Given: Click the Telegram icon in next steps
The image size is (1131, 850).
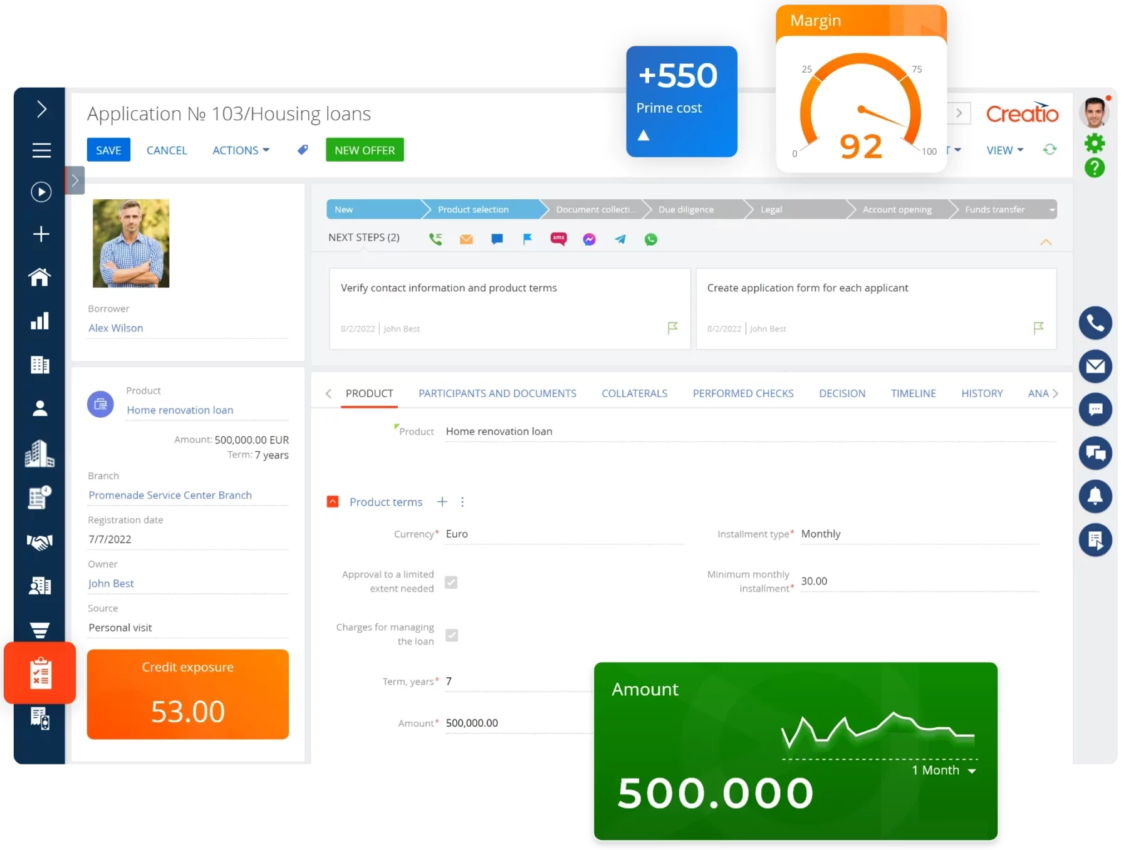Looking at the screenshot, I should pyautogui.click(x=620, y=239).
